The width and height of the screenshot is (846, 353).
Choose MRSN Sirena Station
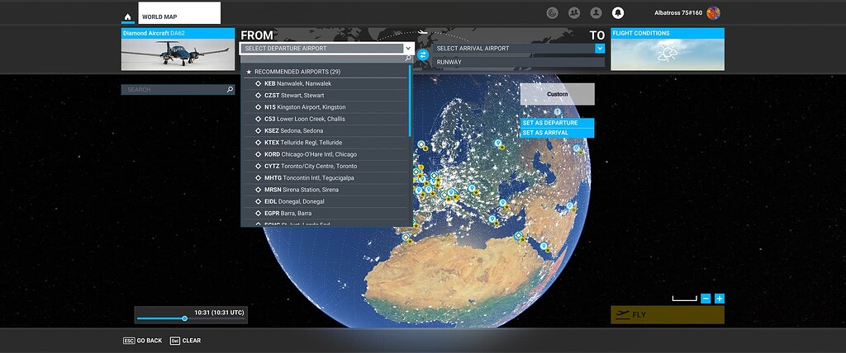pyautogui.click(x=326, y=191)
